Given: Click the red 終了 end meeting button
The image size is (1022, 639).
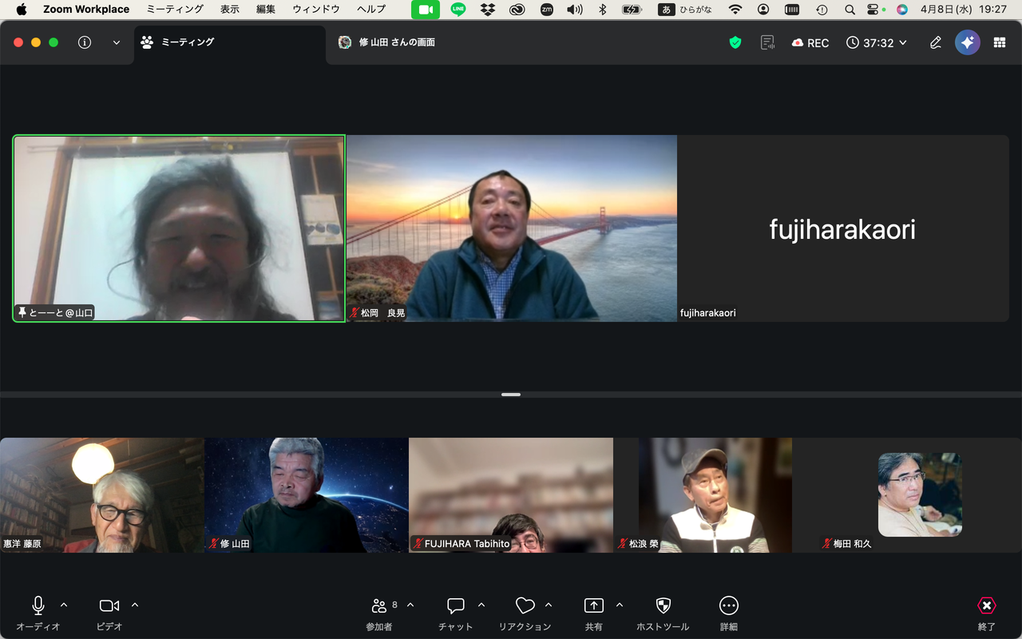Looking at the screenshot, I should (987, 613).
